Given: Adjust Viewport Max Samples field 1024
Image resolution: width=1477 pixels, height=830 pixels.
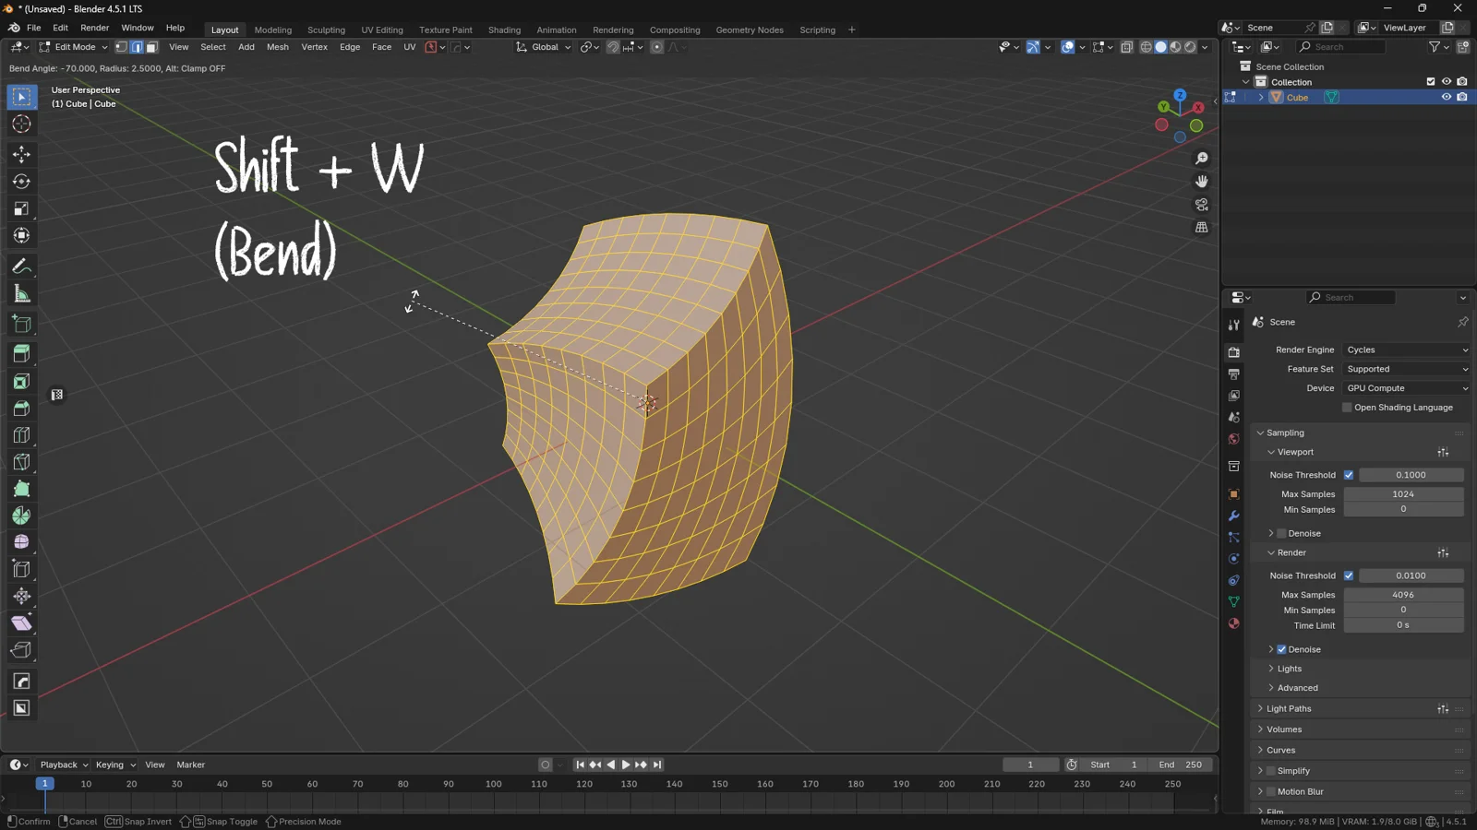Looking at the screenshot, I should (x=1403, y=494).
